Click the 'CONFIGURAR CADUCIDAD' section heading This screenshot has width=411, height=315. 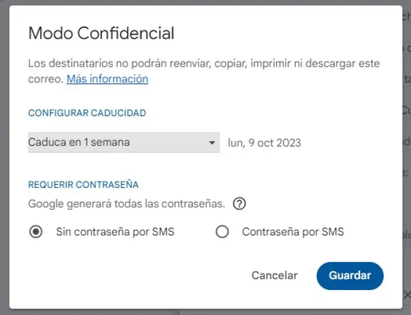(87, 113)
